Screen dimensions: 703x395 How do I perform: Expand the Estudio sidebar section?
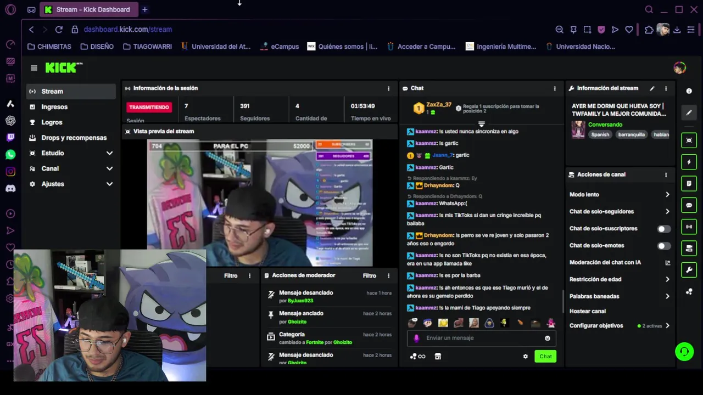(x=70, y=153)
